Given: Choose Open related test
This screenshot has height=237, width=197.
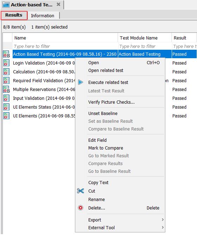Looking at the screenshot, I should click(106, 71).
